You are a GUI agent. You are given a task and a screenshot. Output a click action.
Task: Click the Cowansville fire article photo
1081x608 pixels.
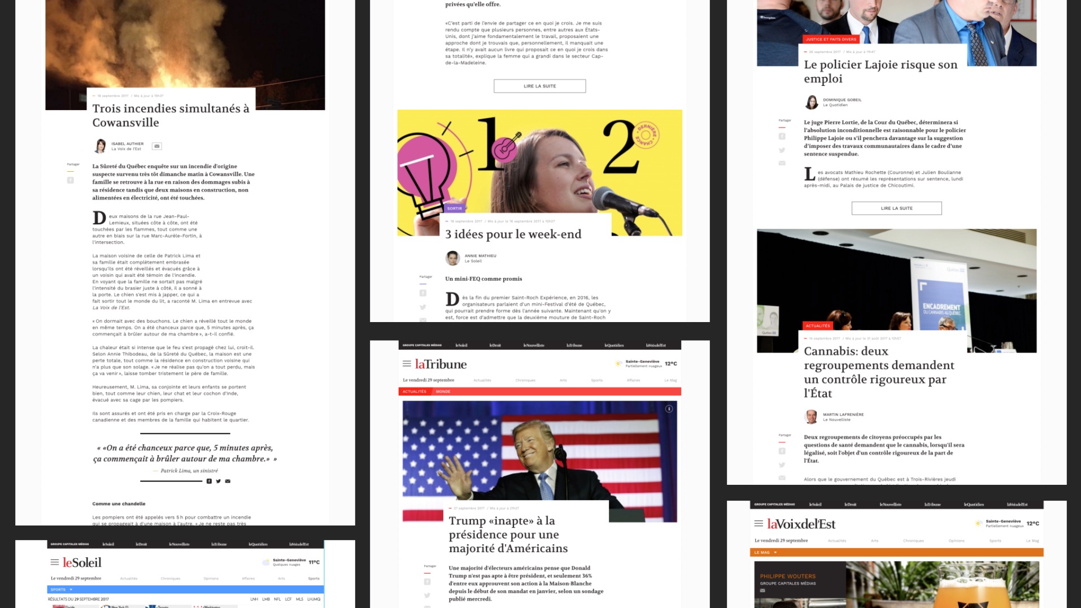pyautogui.click(x=185, y=45)
